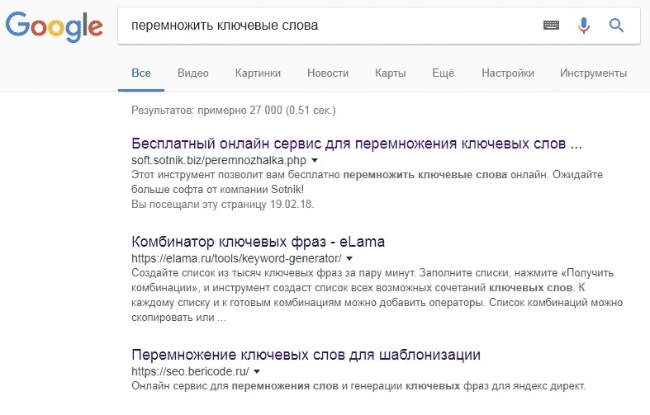Click snippet text Создайте список из тысяч

(377, 295)
